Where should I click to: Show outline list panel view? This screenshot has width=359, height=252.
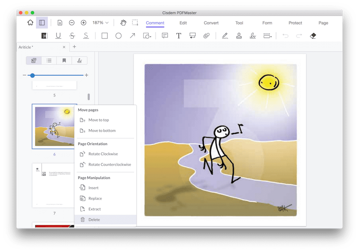point(49,61)
